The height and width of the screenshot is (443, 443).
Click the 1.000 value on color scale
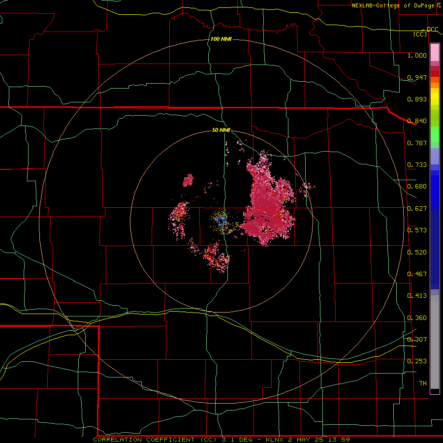(x=417, y=55)
